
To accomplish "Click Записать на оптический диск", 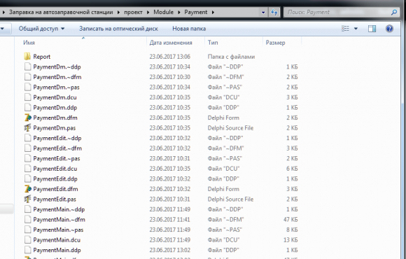I will (x=118, y=29).
